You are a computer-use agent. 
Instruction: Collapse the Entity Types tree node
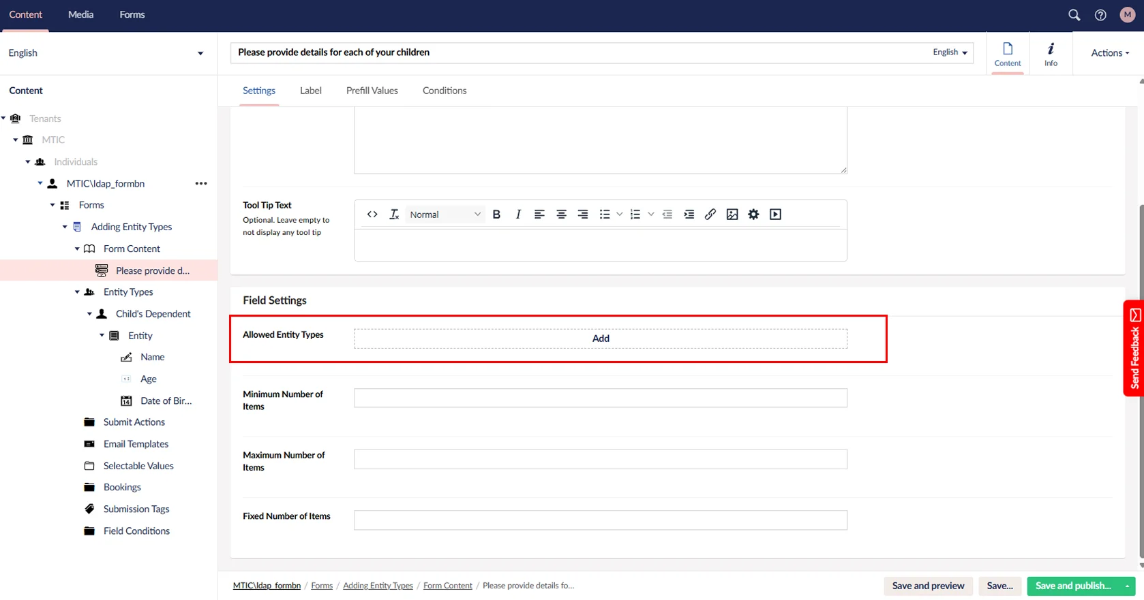coord(77,292)
